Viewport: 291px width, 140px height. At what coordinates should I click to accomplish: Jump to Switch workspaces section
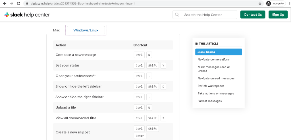(211, 86)
